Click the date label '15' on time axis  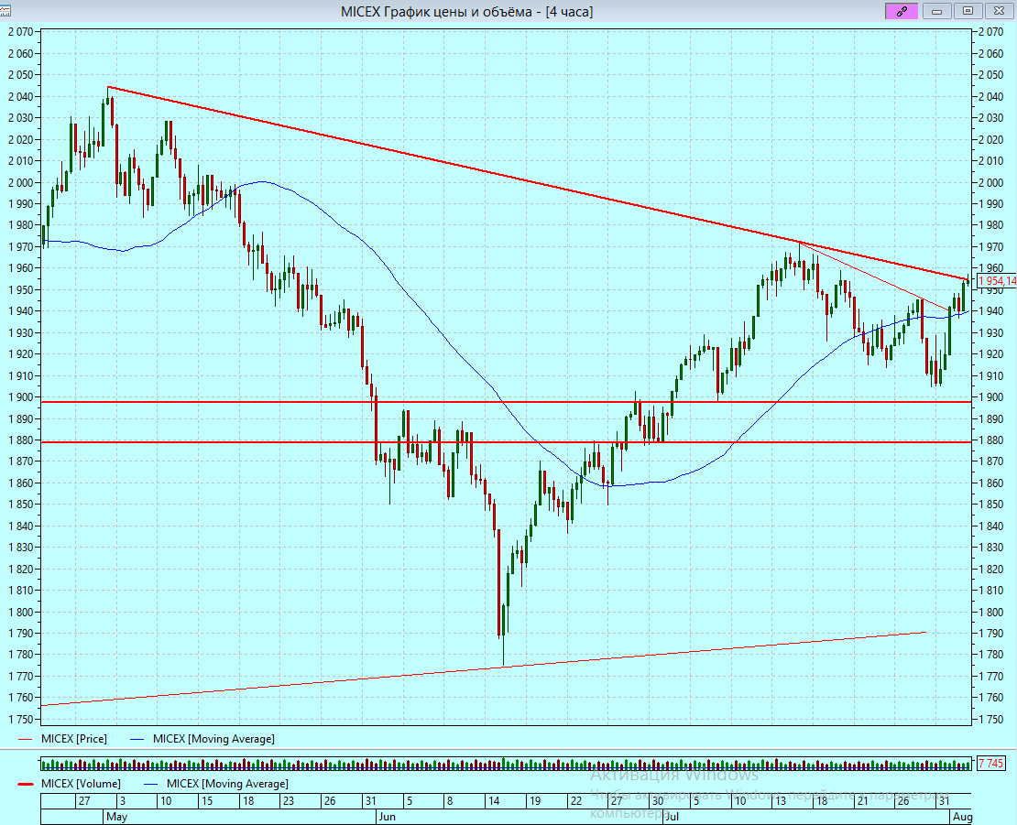(207, 801)
